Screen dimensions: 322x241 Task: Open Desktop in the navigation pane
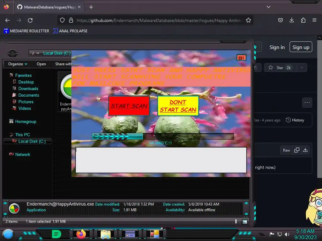click(x=26, y=82)
